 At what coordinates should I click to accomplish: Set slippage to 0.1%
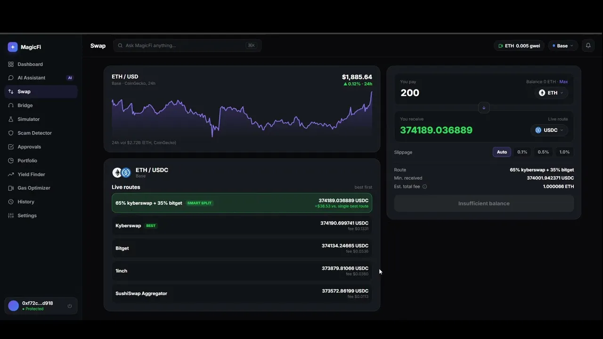(x=522, y=152)
